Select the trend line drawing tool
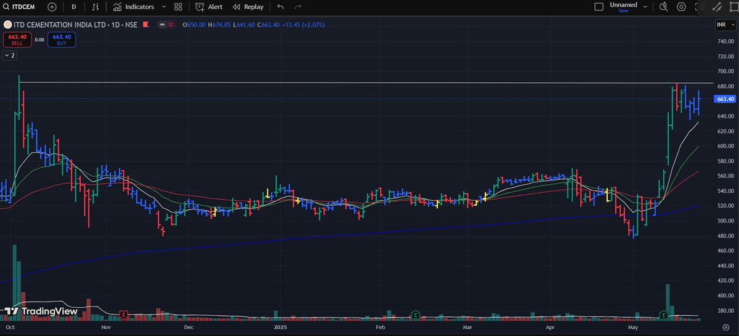Screen dimensions: 739x336 click(717, 7)
